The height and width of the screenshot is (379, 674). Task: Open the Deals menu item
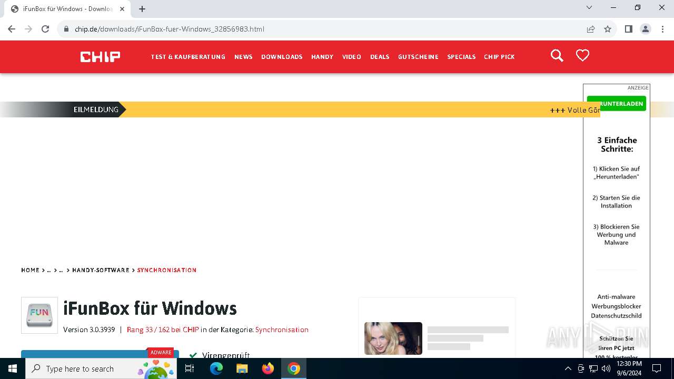[380, 57]
